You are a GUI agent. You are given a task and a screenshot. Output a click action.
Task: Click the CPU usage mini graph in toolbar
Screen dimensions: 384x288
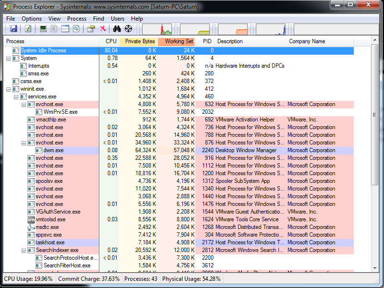(x=157, y=29)
